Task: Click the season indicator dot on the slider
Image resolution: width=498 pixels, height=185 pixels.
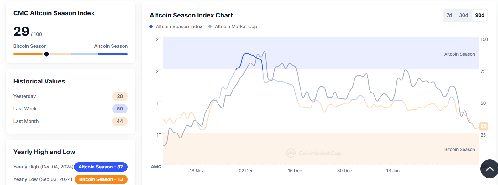Action: (46, 54)
